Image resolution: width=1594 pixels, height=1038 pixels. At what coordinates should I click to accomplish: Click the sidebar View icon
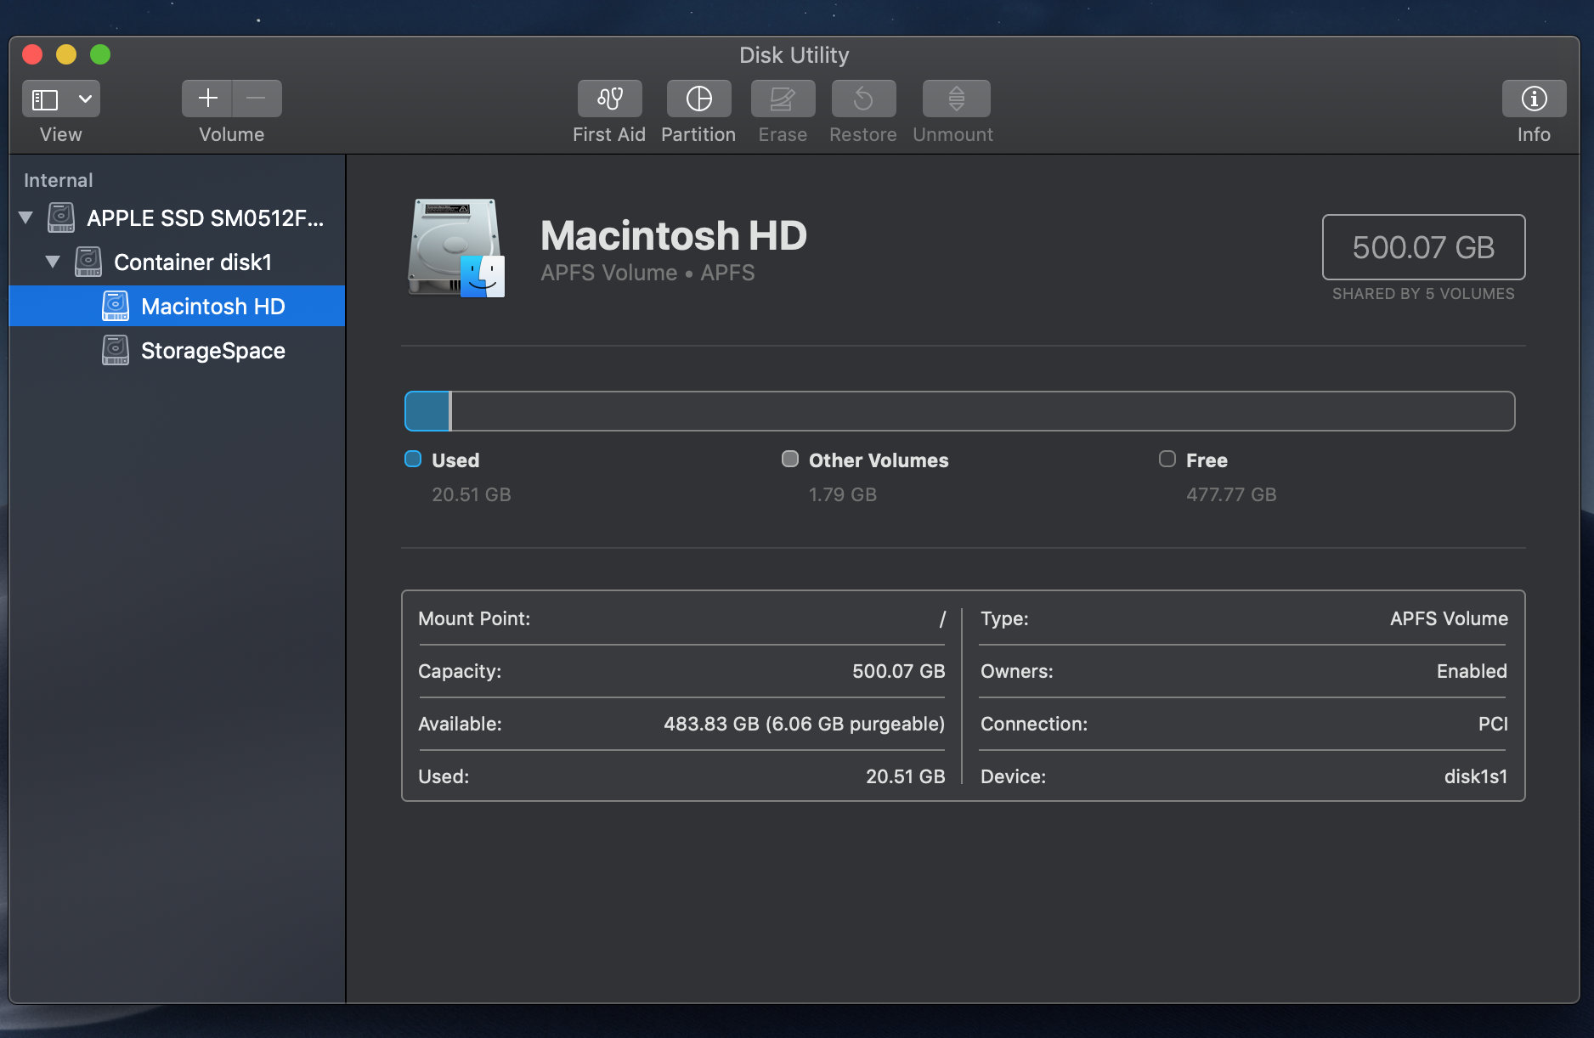[x=45, y=99]
